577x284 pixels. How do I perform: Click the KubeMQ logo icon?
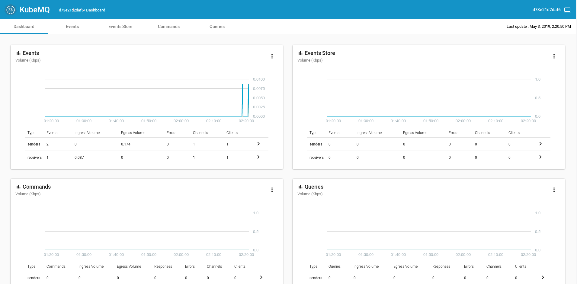click(11, 9)
